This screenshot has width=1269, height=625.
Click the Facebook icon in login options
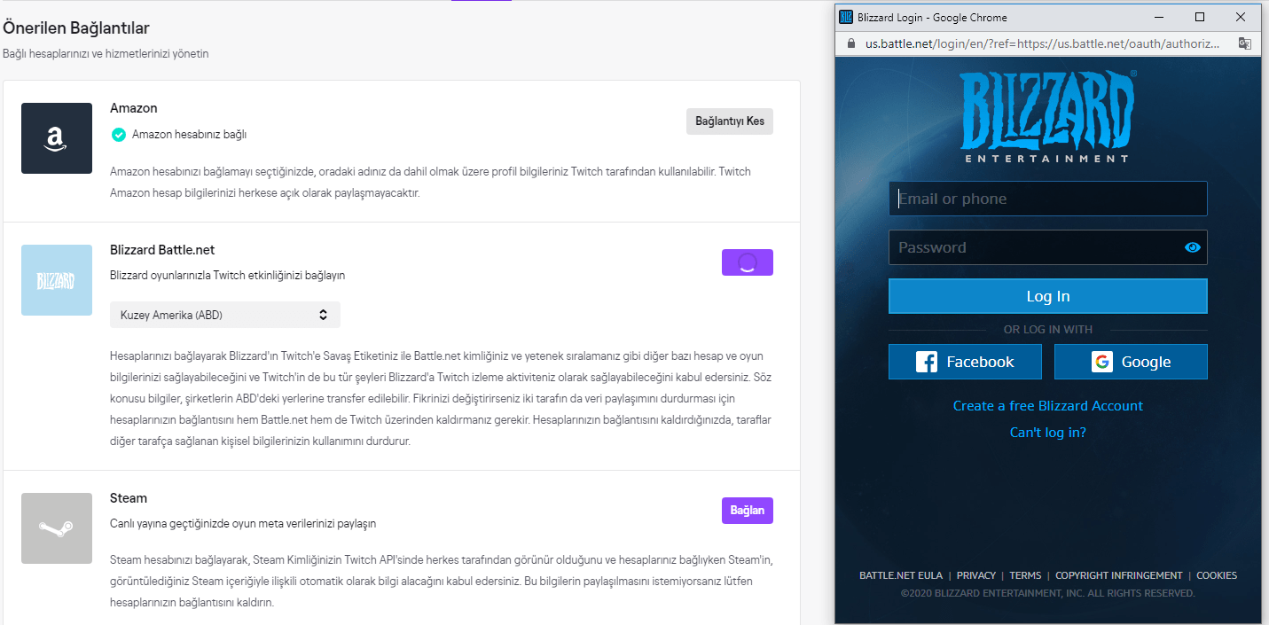pos(928,361)
